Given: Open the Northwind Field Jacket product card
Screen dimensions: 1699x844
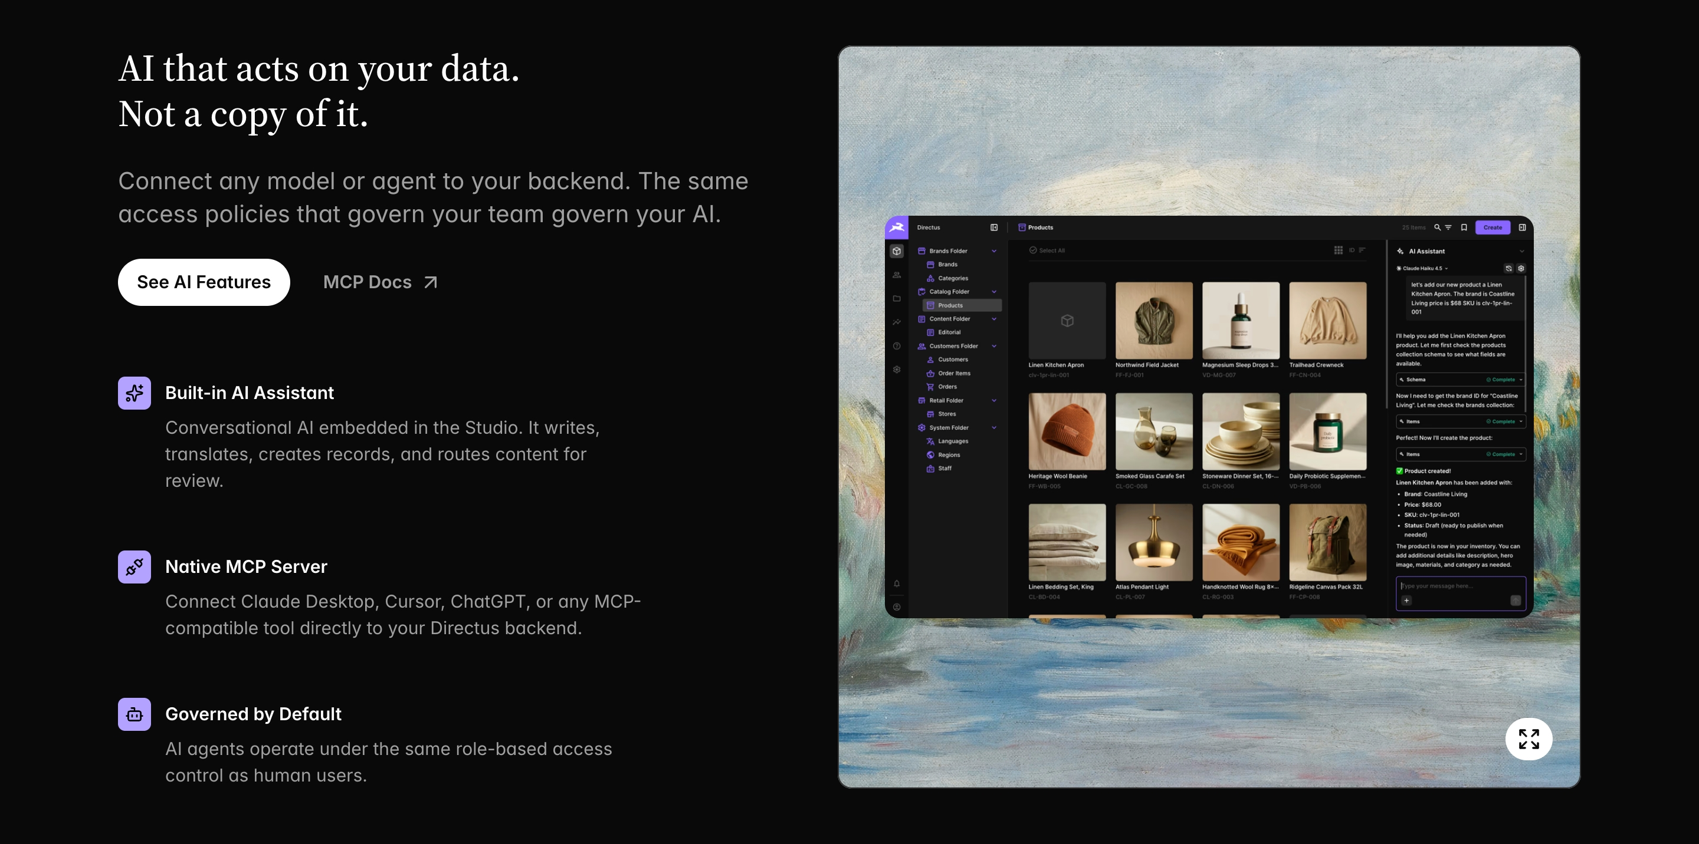Looking at the screenshot, I should click(x=1153, y=330).
